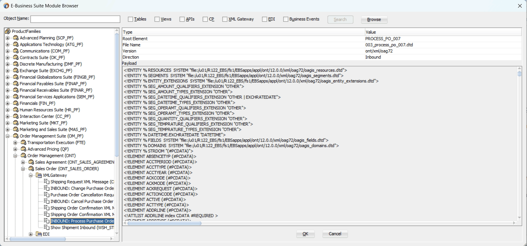Enable the Business Events checkbox
Image resolution: width=527 pixels, height=246 pixels.
(x=286, y=19)
